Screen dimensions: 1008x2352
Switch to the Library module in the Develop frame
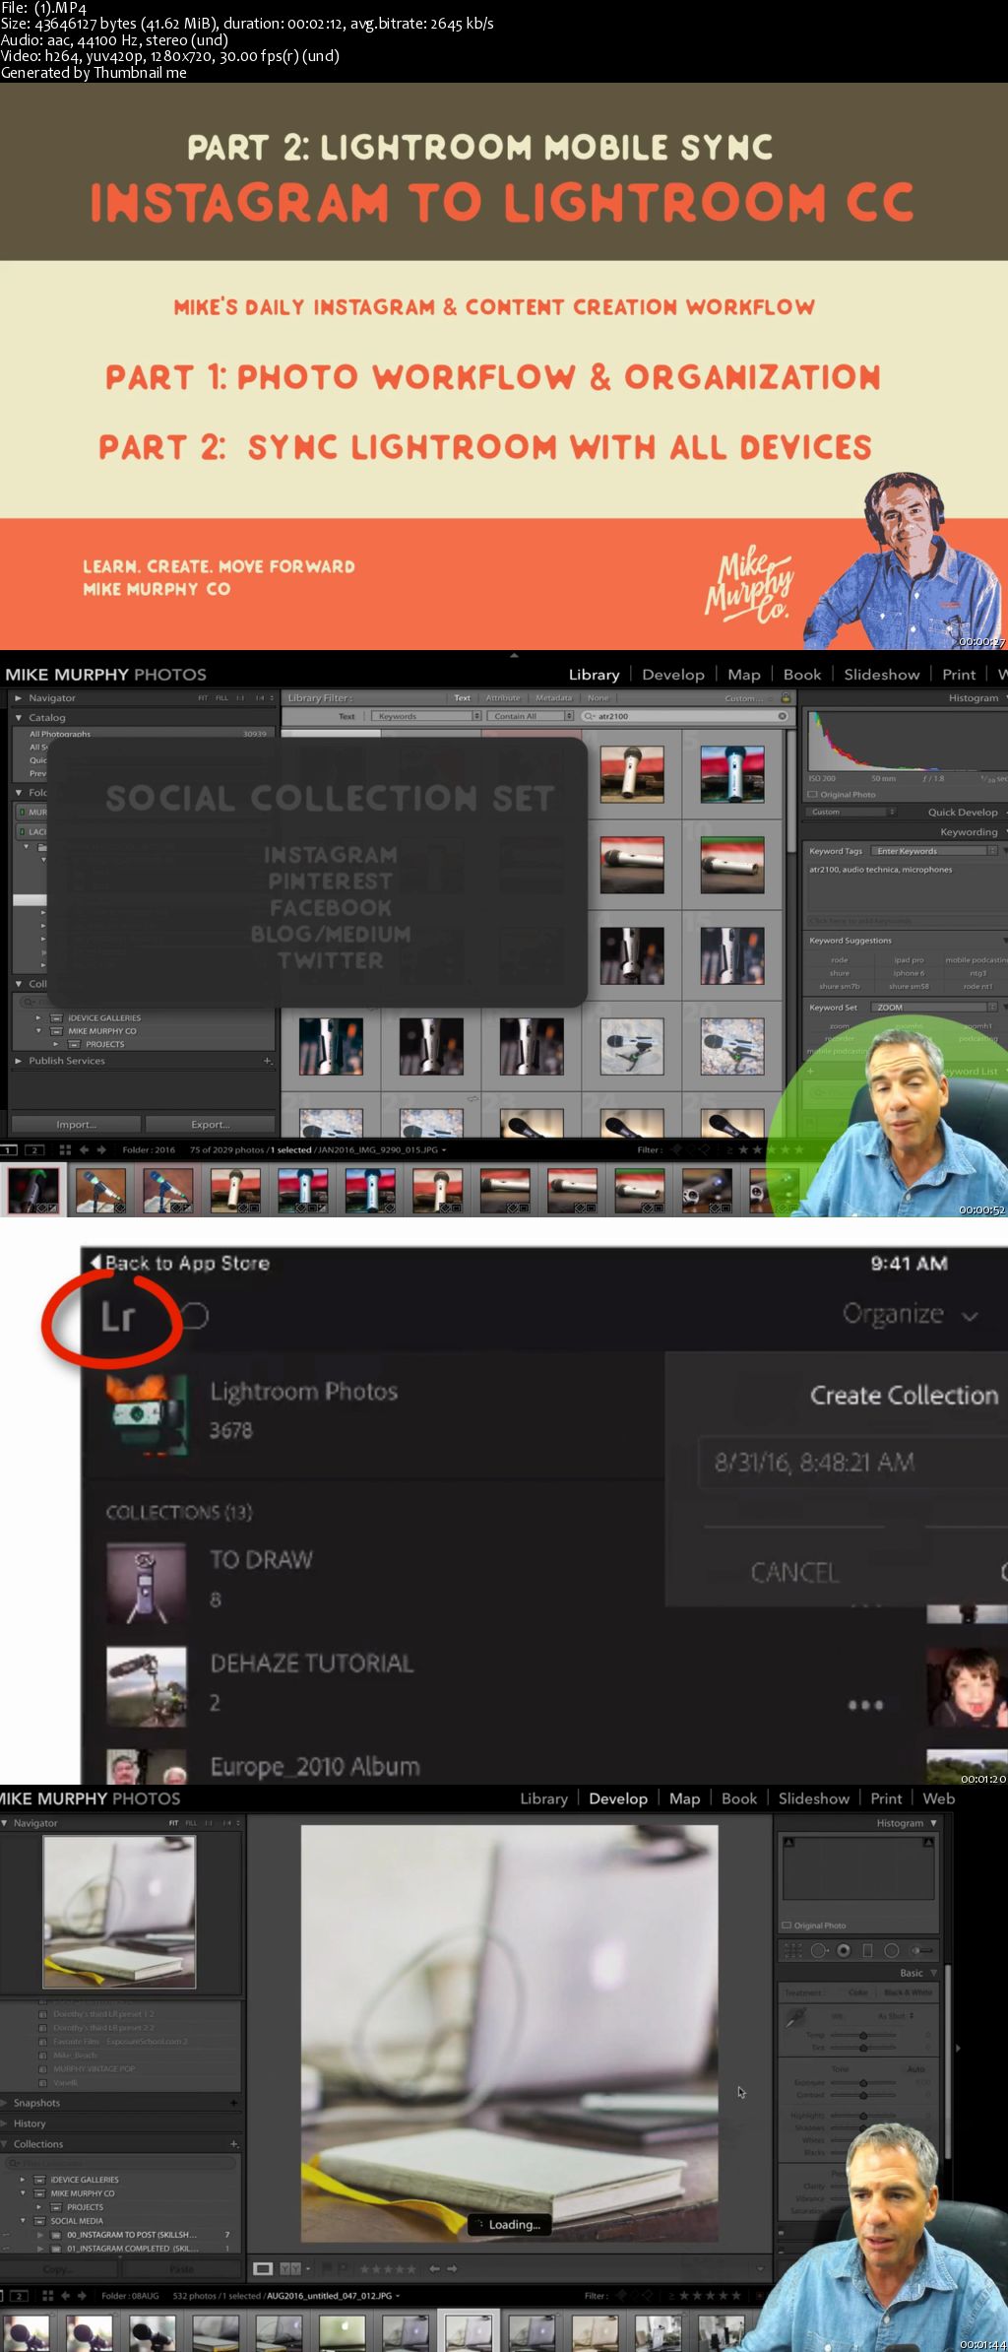pos(544,1798)
